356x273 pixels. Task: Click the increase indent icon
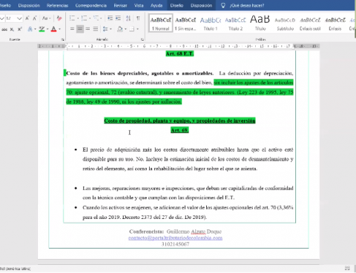[118, 18]
